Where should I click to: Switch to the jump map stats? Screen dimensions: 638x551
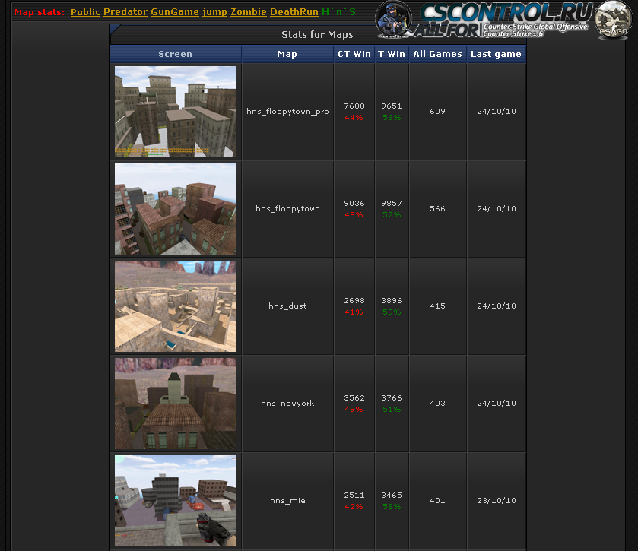(x=214, y=12)
